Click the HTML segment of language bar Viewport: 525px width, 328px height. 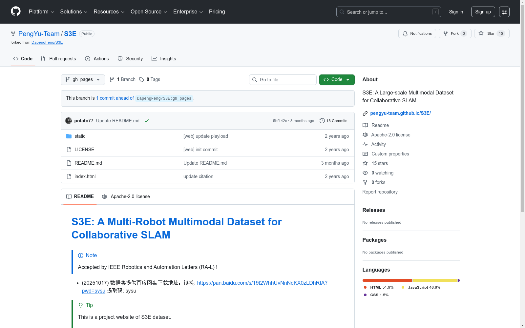point(387,280)
